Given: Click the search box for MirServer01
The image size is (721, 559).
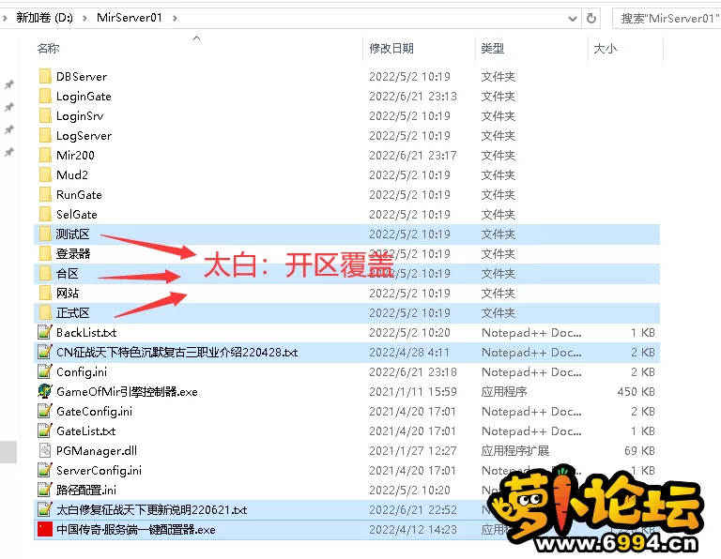Looking at the screenshot, I should tap(667, 19).
